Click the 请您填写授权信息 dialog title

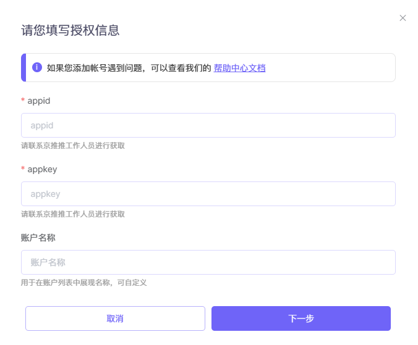[x=70, y=30]
